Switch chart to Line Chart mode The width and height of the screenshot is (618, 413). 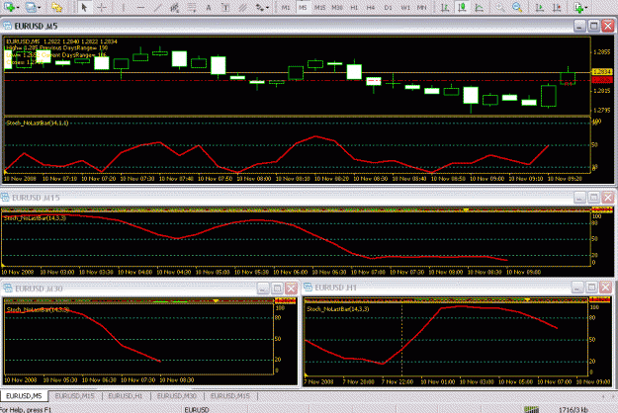[x=479, y=7]
